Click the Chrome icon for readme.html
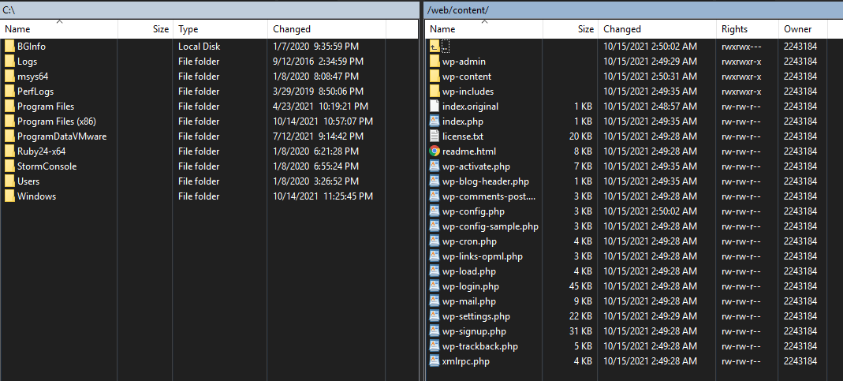Screen dimensions: 843x381 (x=435, y=151)
